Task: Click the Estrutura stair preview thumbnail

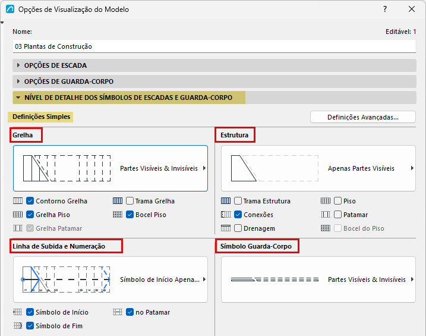Action: click(274, 168)
